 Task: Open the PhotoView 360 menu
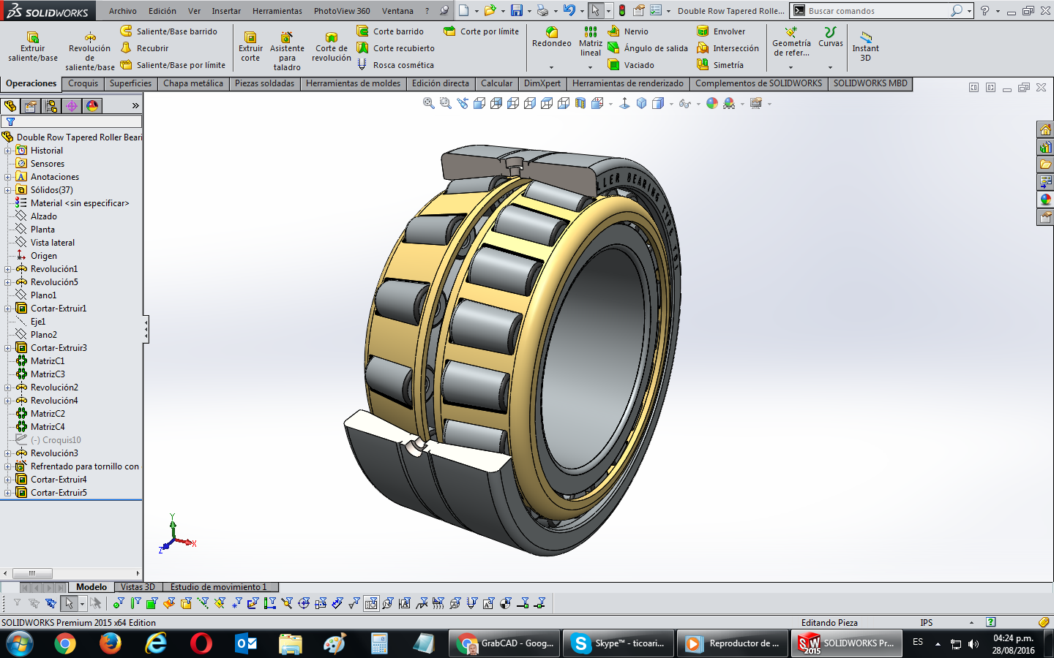click(x=342, y=11)
